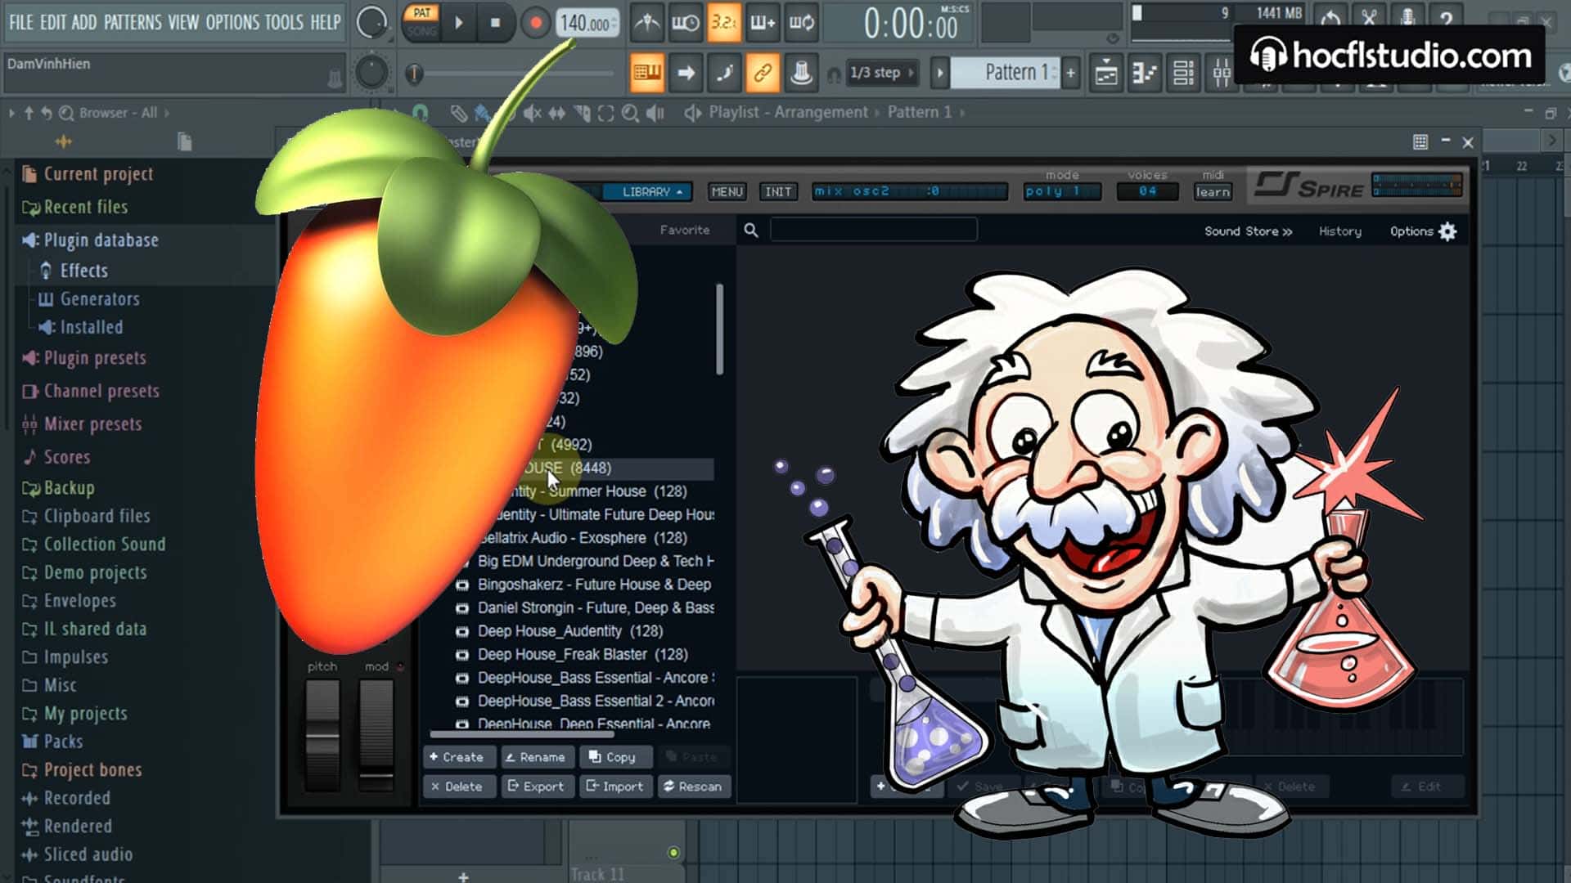Click the Spire MENU button
Image resolution: width=1571 pixels, height=883 pixels.
point(727,191)
